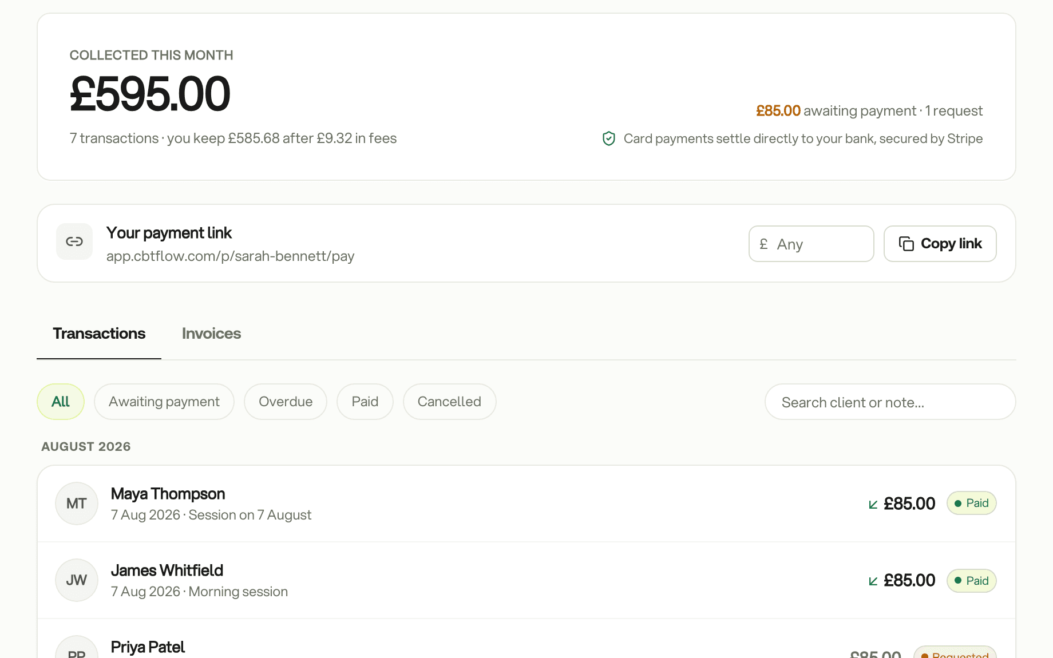Click the Stripe card payments settlement note

(803, 138)
